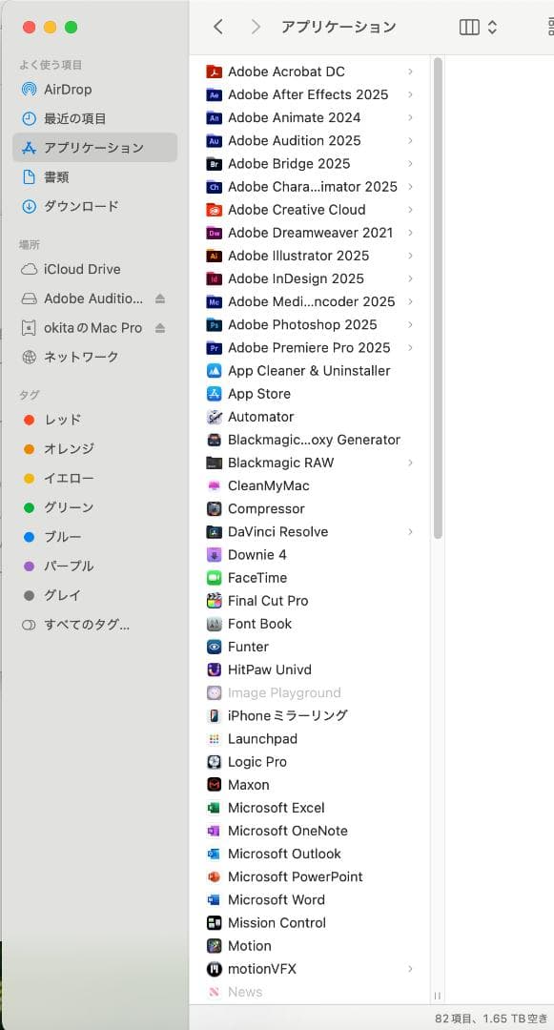Image resolution: width=554 pixels, height=1030 pixels.
Task: Click the Logic Pro icon
Action: coord(214,761)
